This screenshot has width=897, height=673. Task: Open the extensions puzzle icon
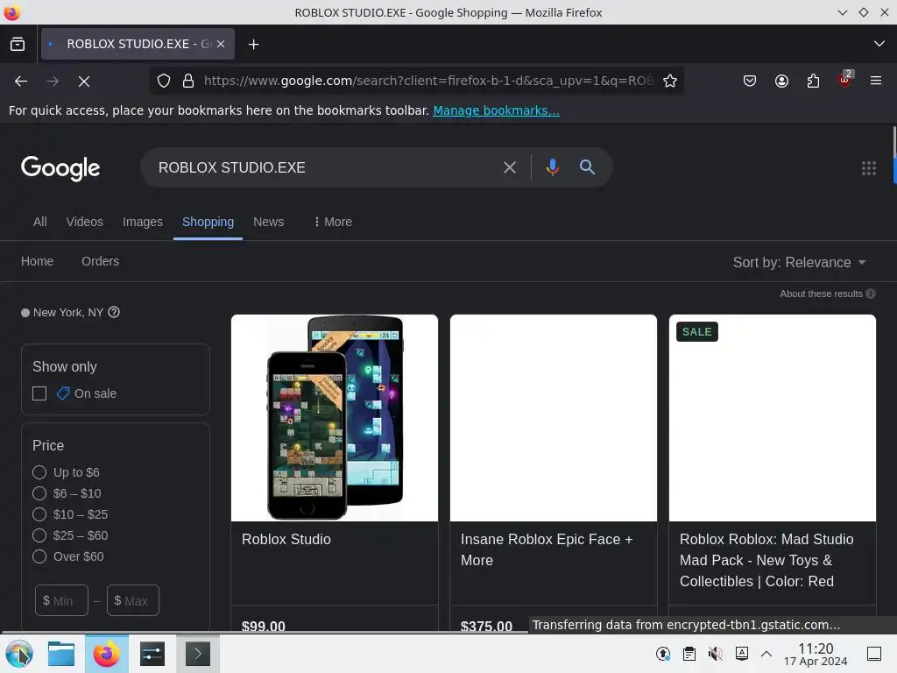coord(813,81)
